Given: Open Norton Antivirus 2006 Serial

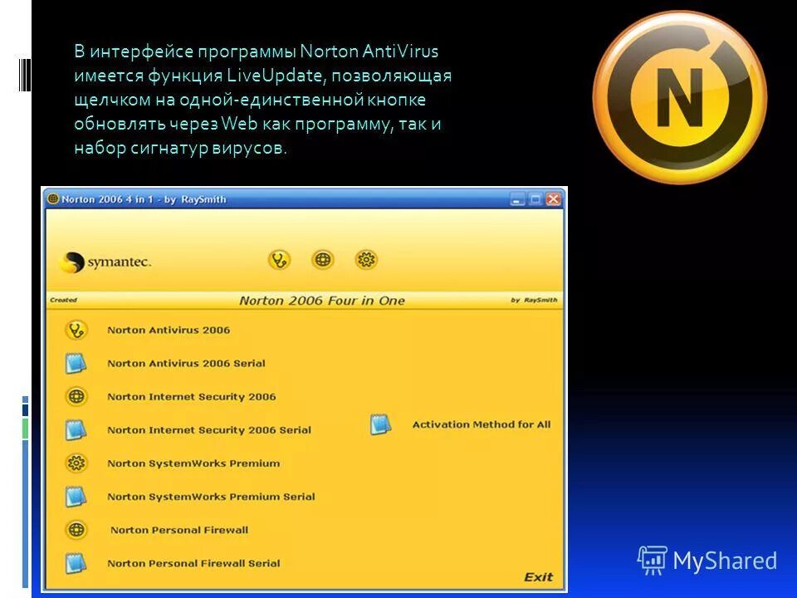Looking at the screenshot, I should [186, 364].
